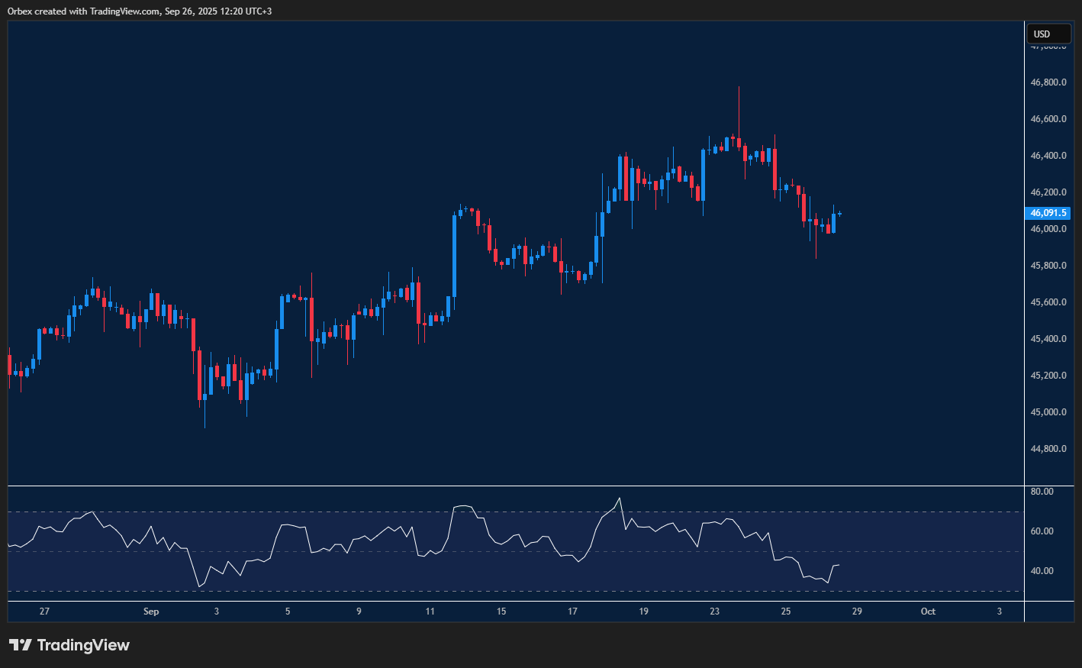Image resolution: width=1082 pixels, height=668 pixels.
Task: Select the 46,800.0 price axis label
Action: [1048, 82]
